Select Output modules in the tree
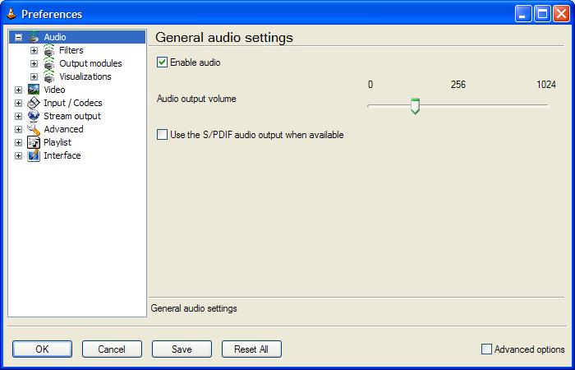The width and height of the screenshot is (575, 370). point(90,63)
